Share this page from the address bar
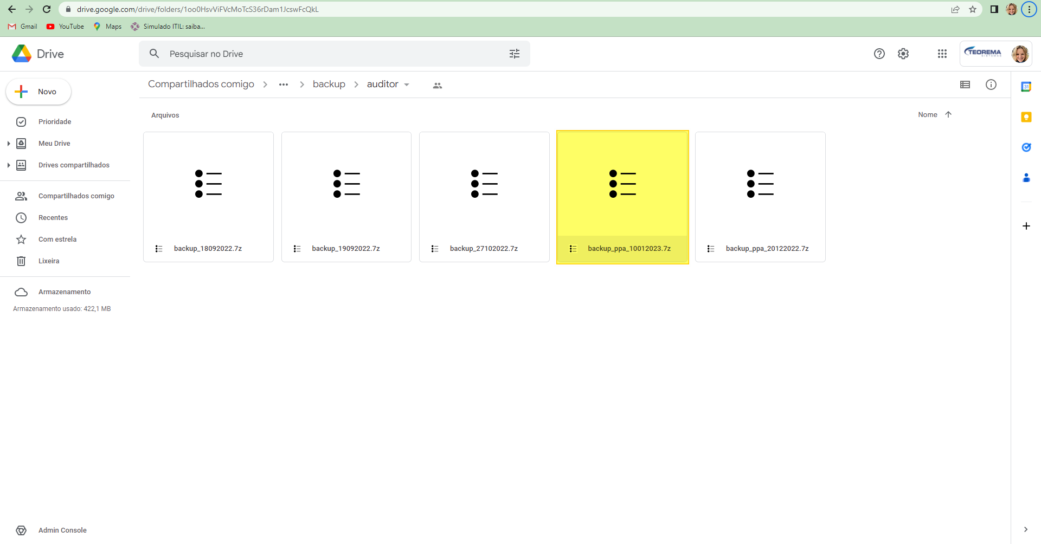 955,9
